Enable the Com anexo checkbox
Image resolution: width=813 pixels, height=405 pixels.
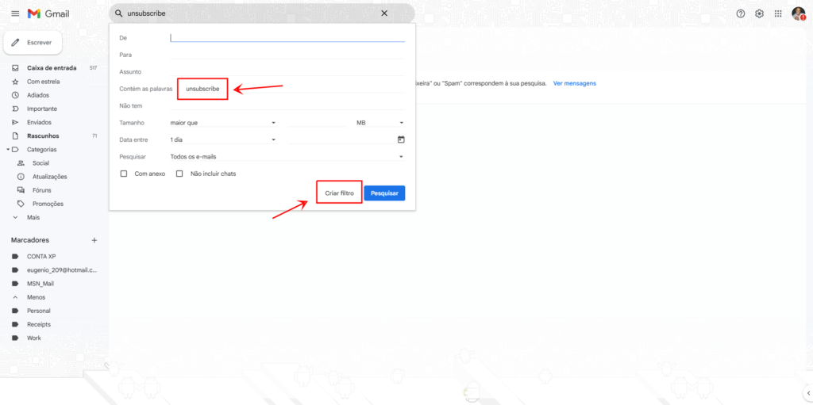pyautogui.click(x=124, y=174)
